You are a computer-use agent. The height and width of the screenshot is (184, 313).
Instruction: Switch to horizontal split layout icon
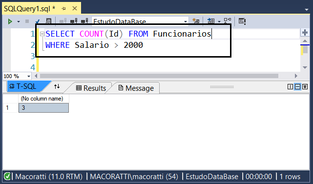pos(297,86)
